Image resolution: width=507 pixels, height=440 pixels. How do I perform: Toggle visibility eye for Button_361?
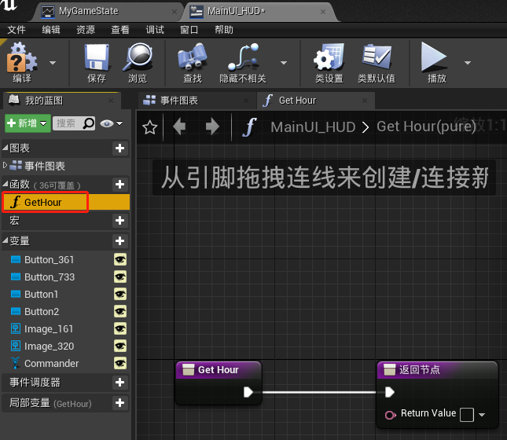coord(120,259)
